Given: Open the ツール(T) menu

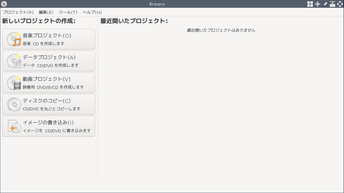Looking at the screenshot, I should point(68,12).
